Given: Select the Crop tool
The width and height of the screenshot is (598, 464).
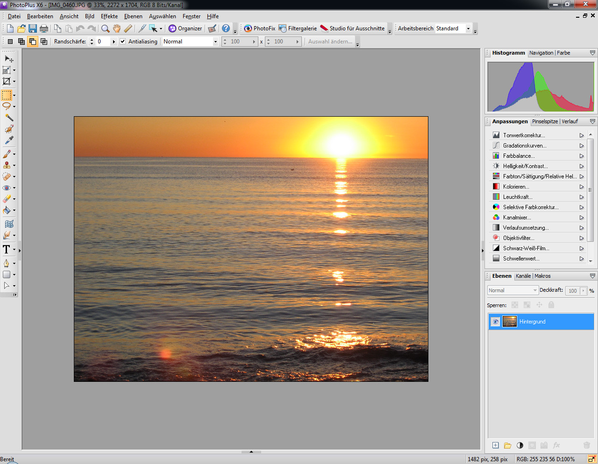Looking at the screenshot, I should pyautogui.click(x=7, y=82).
